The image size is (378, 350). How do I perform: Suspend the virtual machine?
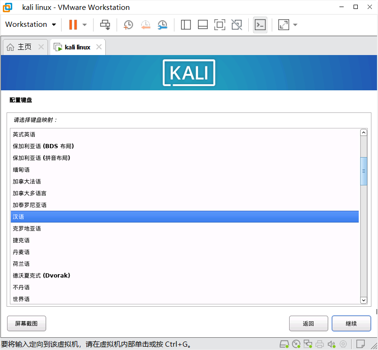click(x=73, y=24)
